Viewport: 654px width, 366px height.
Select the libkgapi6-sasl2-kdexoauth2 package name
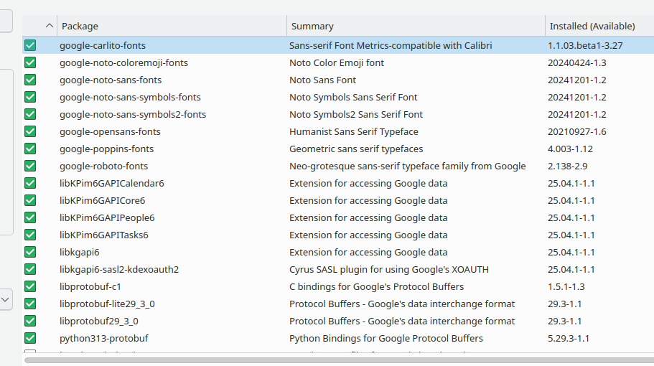(119, 269)
